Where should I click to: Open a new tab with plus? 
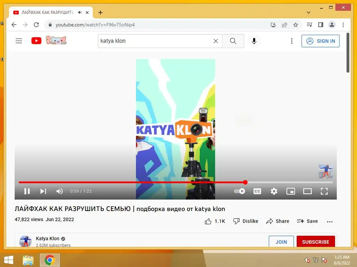(100, 13)
